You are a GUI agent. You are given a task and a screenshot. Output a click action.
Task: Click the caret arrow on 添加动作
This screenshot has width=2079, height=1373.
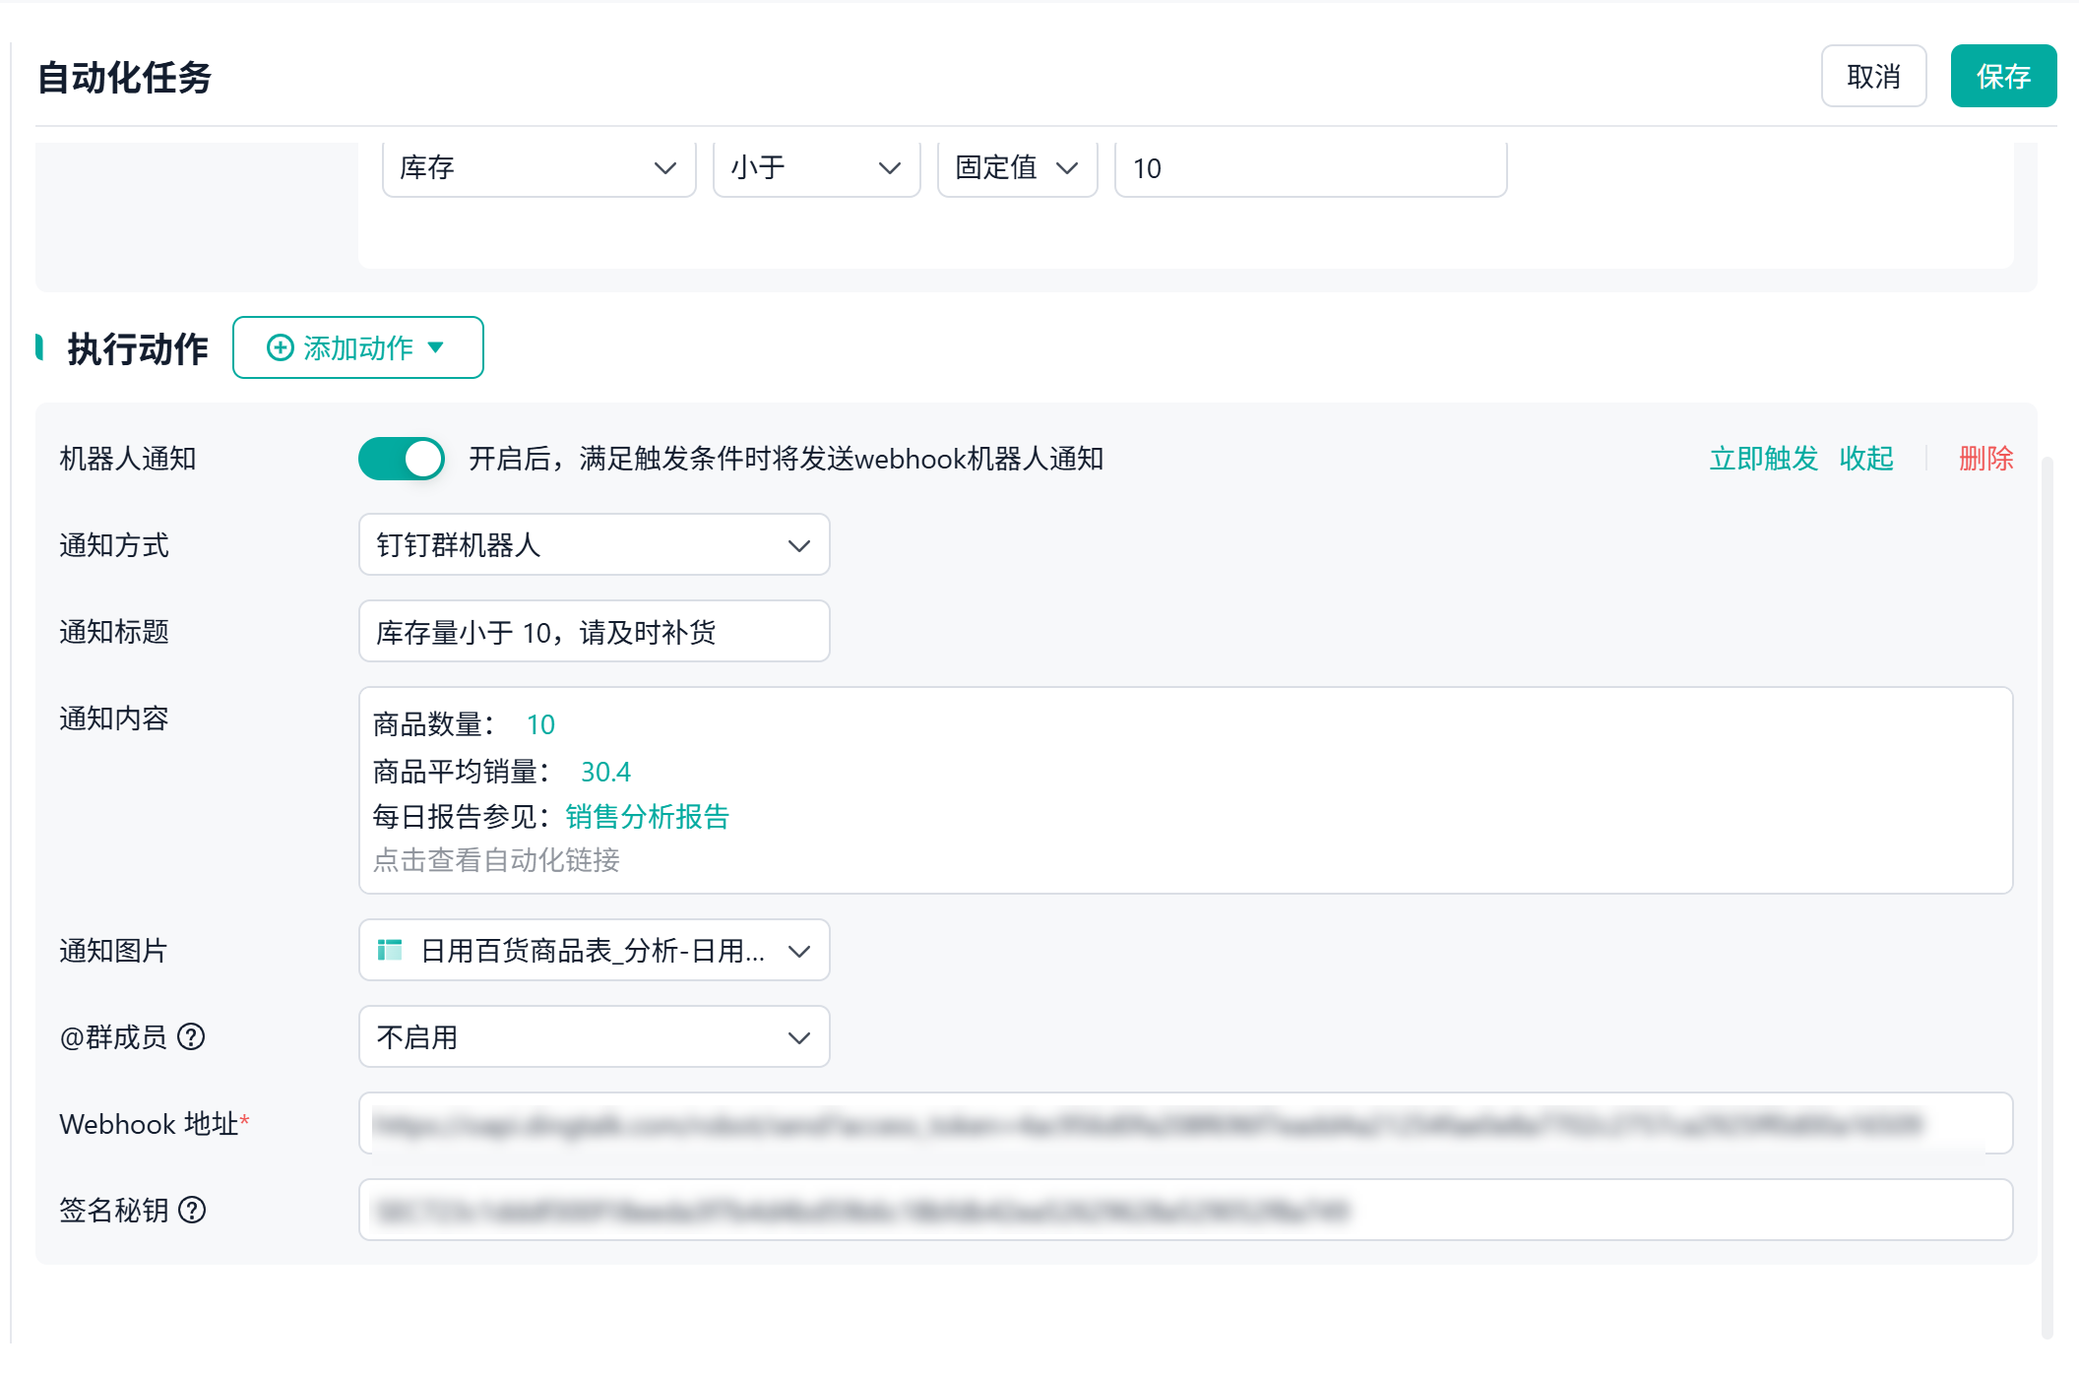pyautogui.click(x=436, y=347)
